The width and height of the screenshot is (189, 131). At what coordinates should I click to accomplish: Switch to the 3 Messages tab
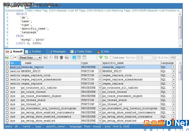point(56,52)
